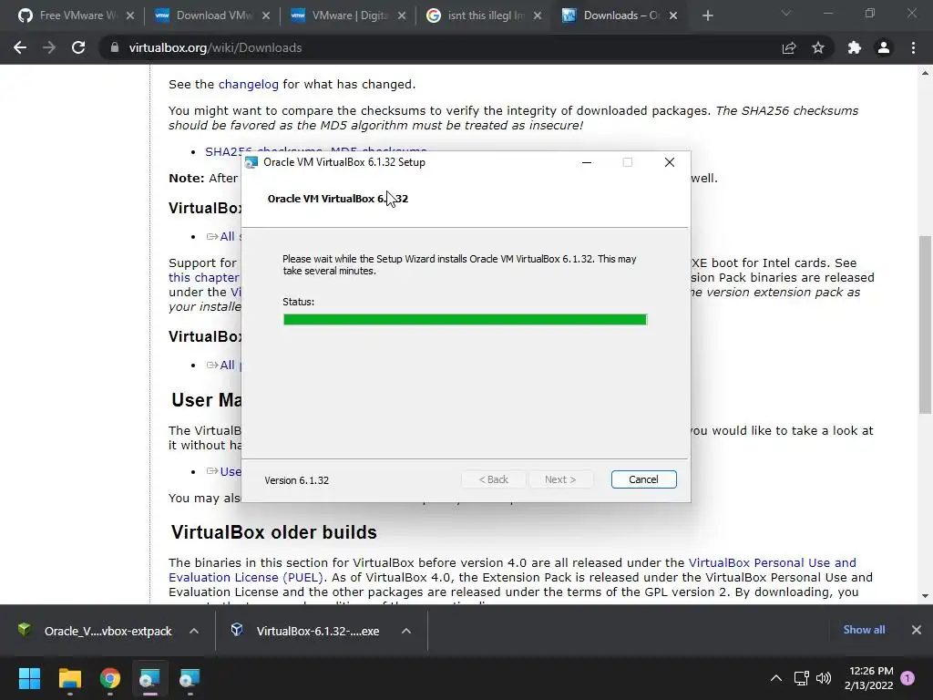Click the page vertical scrollbar thumb
933x700 pixels.
point(925,324)
